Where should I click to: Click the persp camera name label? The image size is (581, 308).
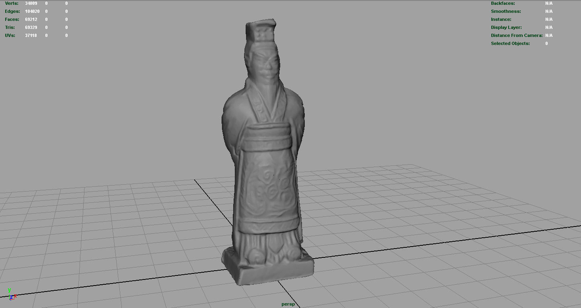click(x=288, y=304)
